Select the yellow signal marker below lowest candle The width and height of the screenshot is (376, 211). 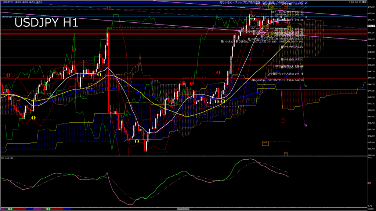point(137,141)
